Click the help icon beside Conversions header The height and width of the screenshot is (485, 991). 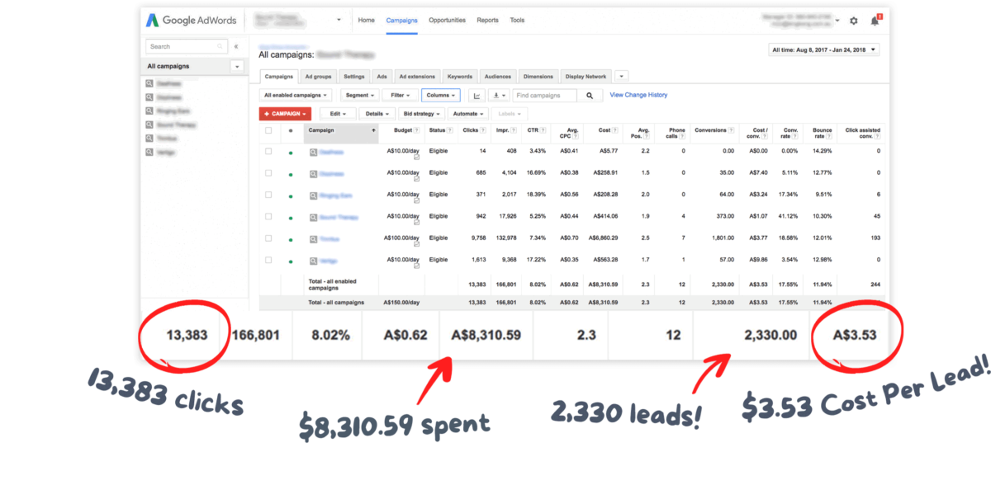tap(732, 130)
